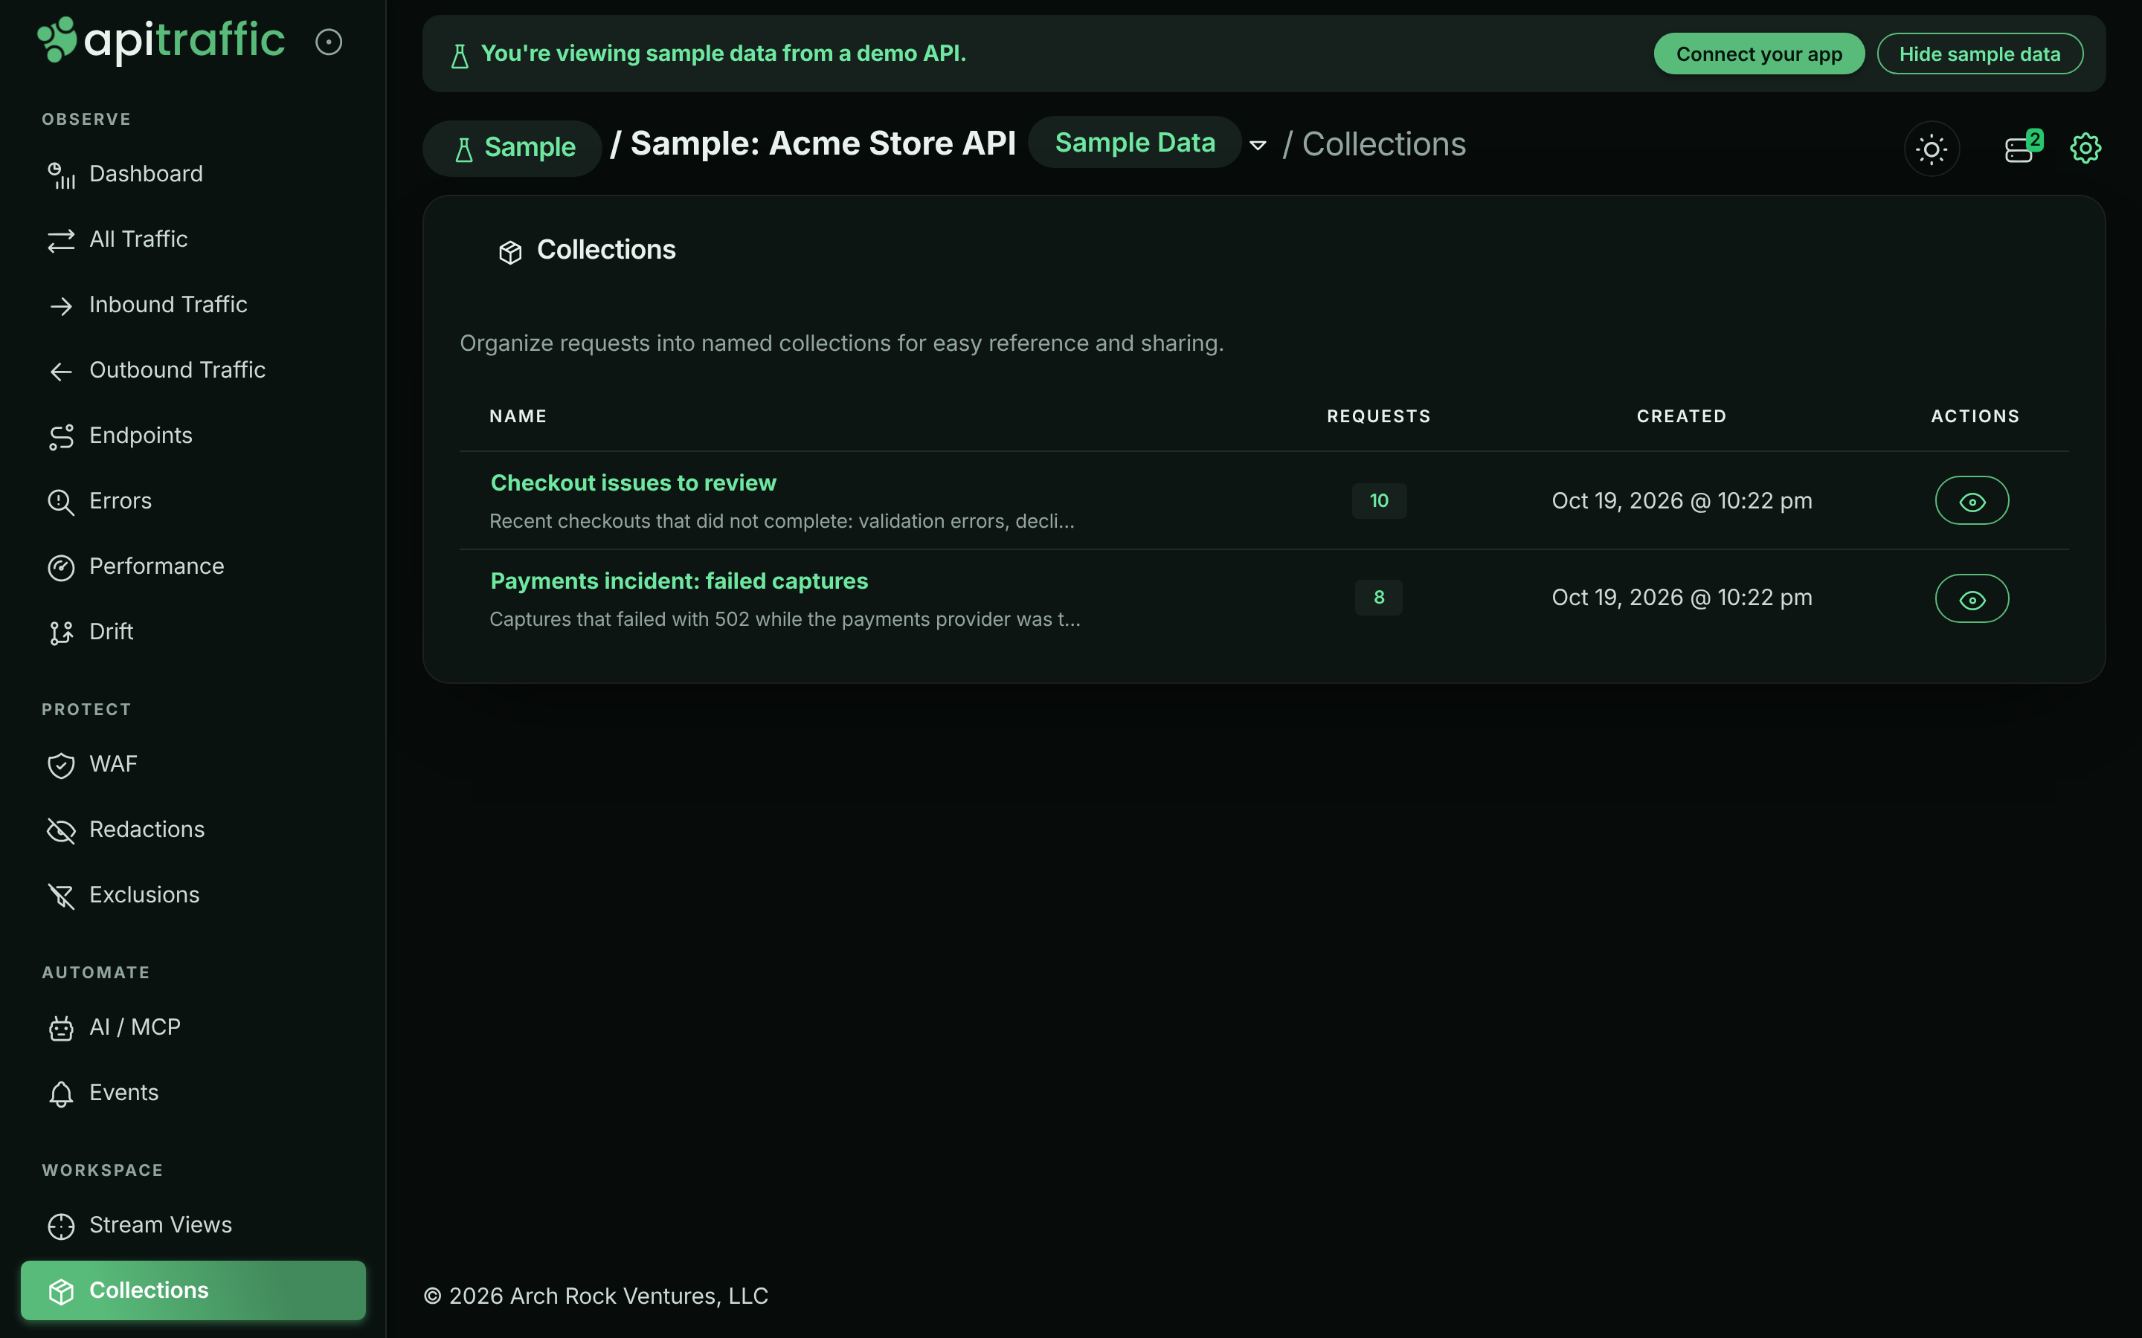Viewport: 2142px width, 1338px height.
Task: Click the Stream Views target icon
Action: pos(61,1226)
